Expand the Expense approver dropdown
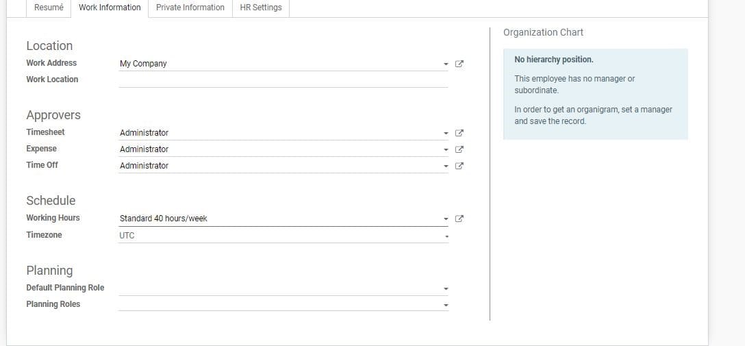This screenshot has width=745, height=346. coord(446,149)
